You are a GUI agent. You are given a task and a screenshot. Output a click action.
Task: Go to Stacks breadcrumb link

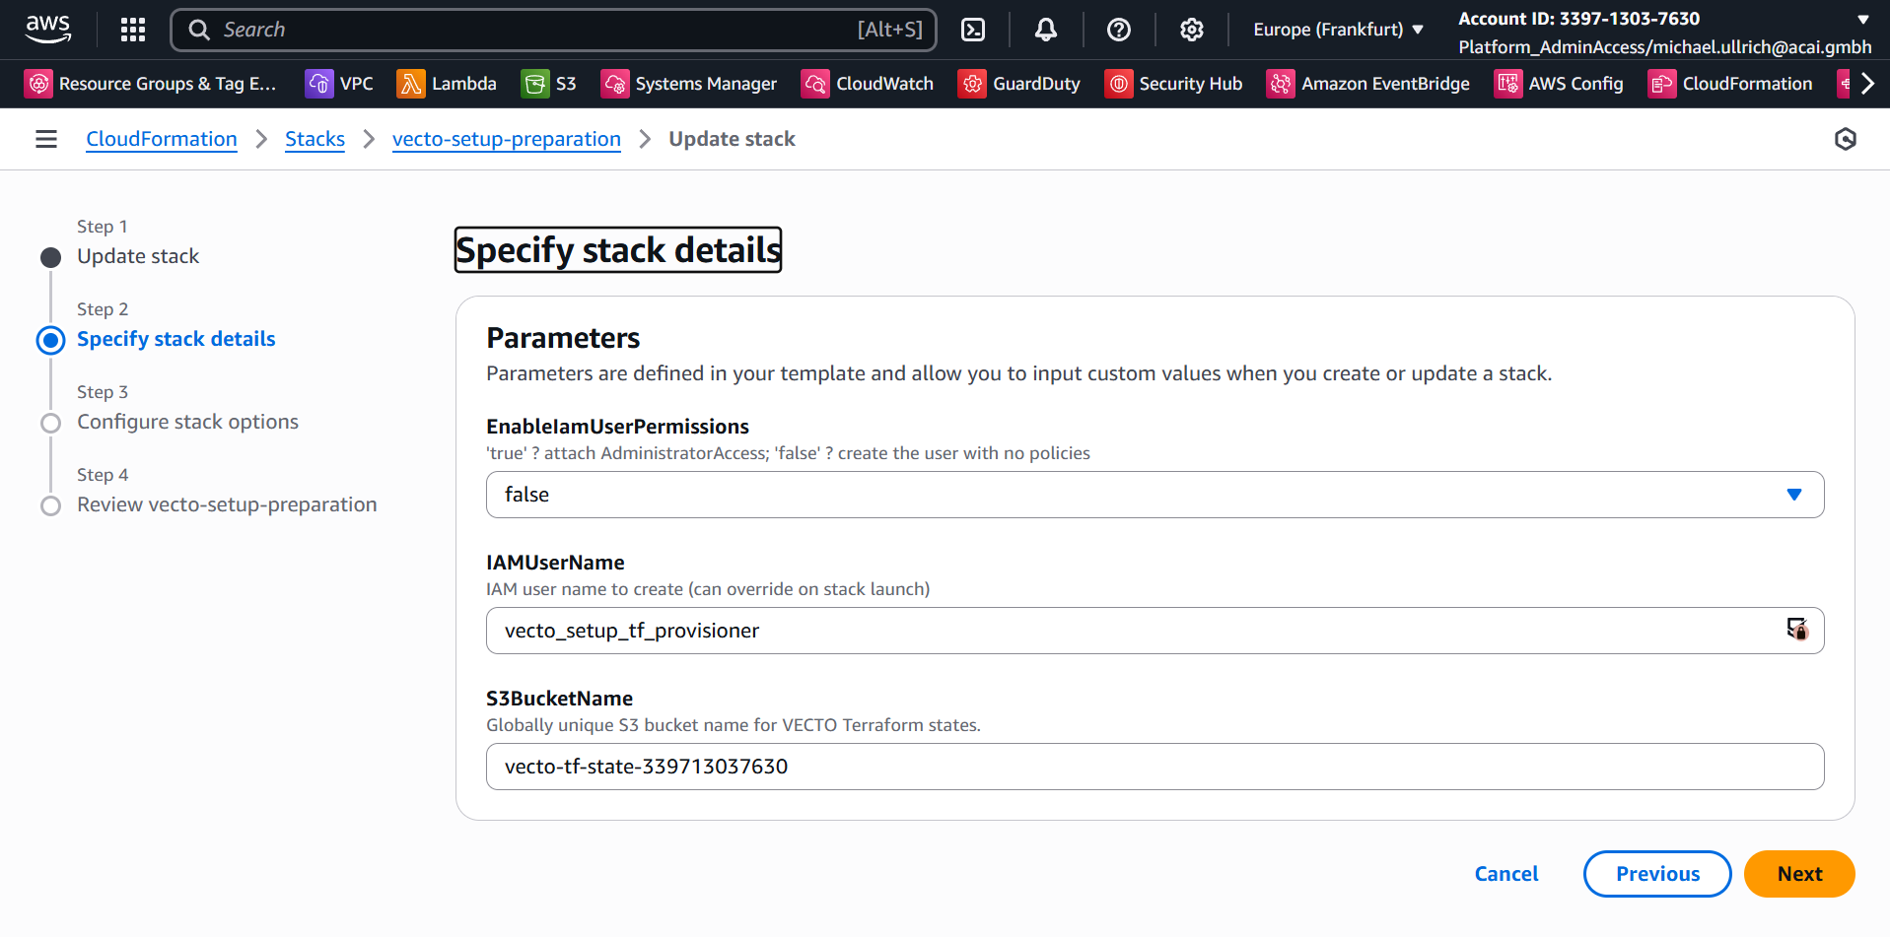pyautogui.click(x=315, y=139)
